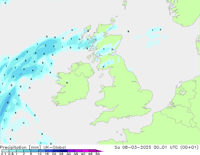The width and height of the screenshot is (200, 155).
Task: Choose the 20–25 mm legend color swatch
Action: click(x=56, y=151)
